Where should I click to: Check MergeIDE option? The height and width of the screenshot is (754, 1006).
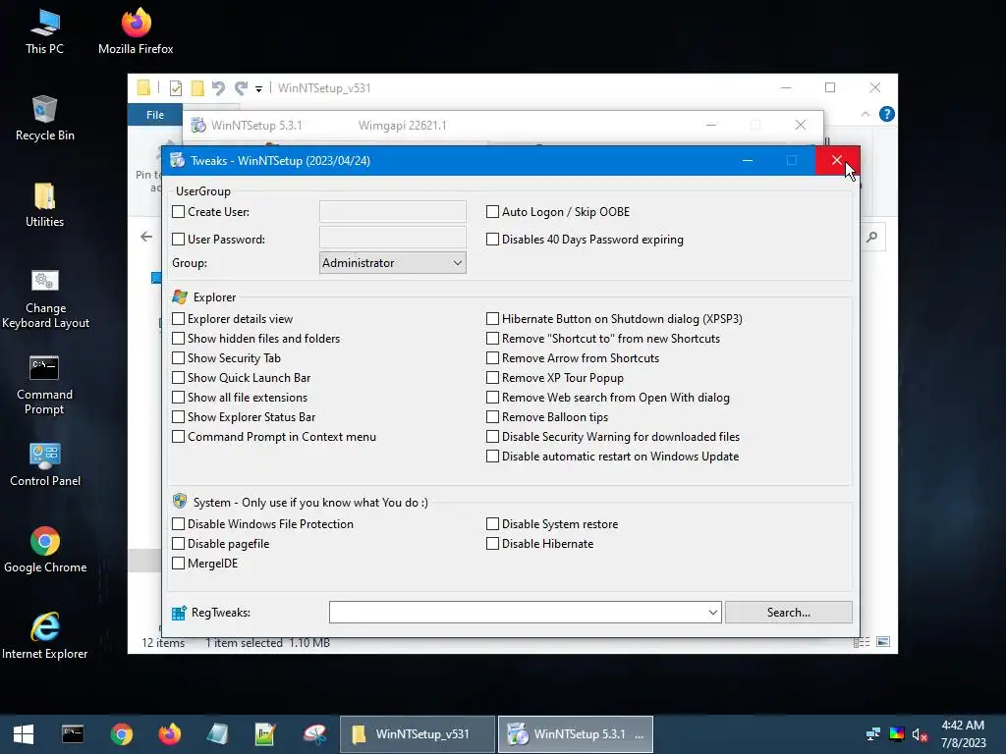179,563
